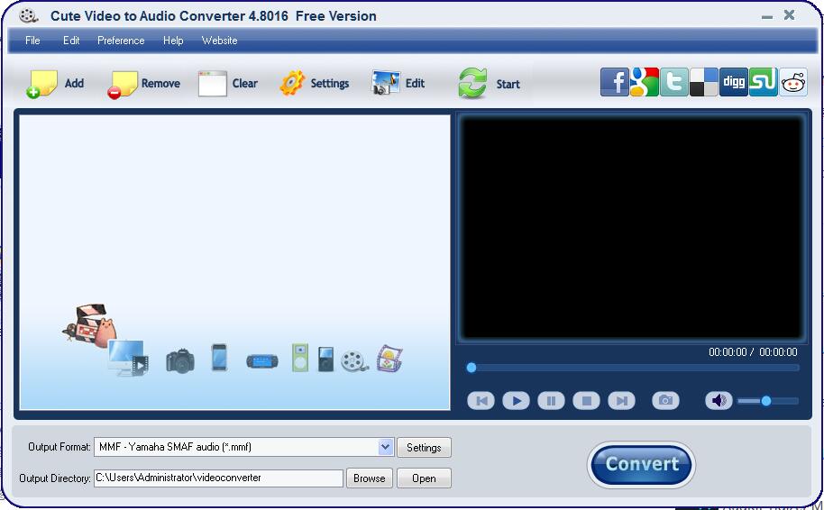Open the Preference menu

[121, 41]
